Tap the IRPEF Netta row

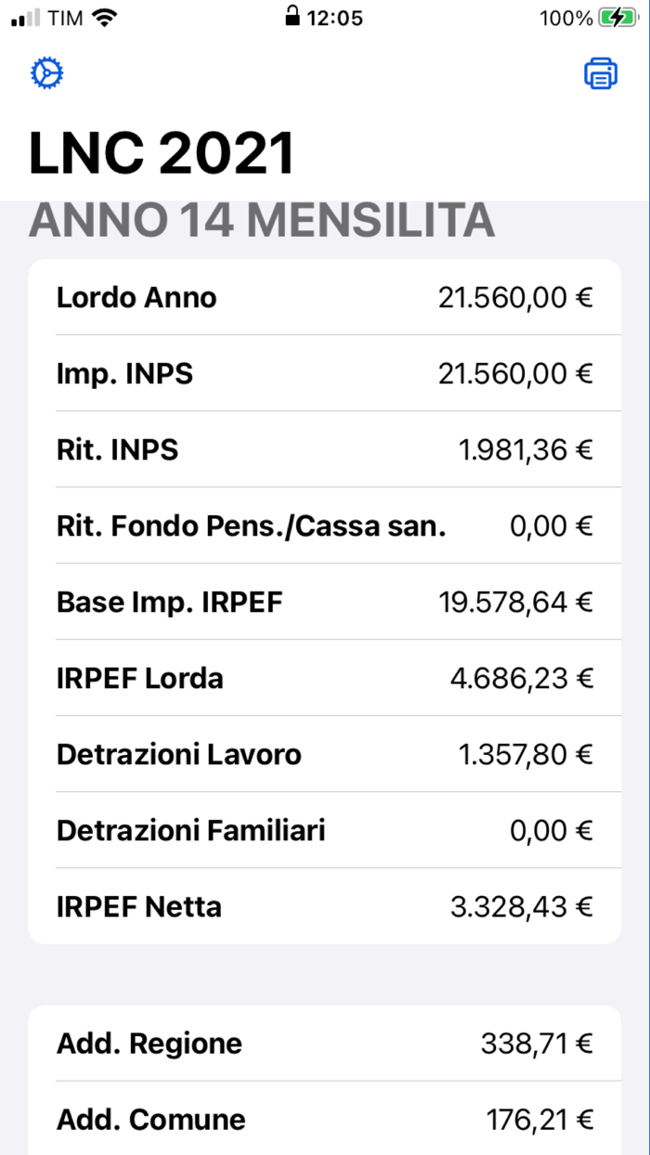click(324, 906)
